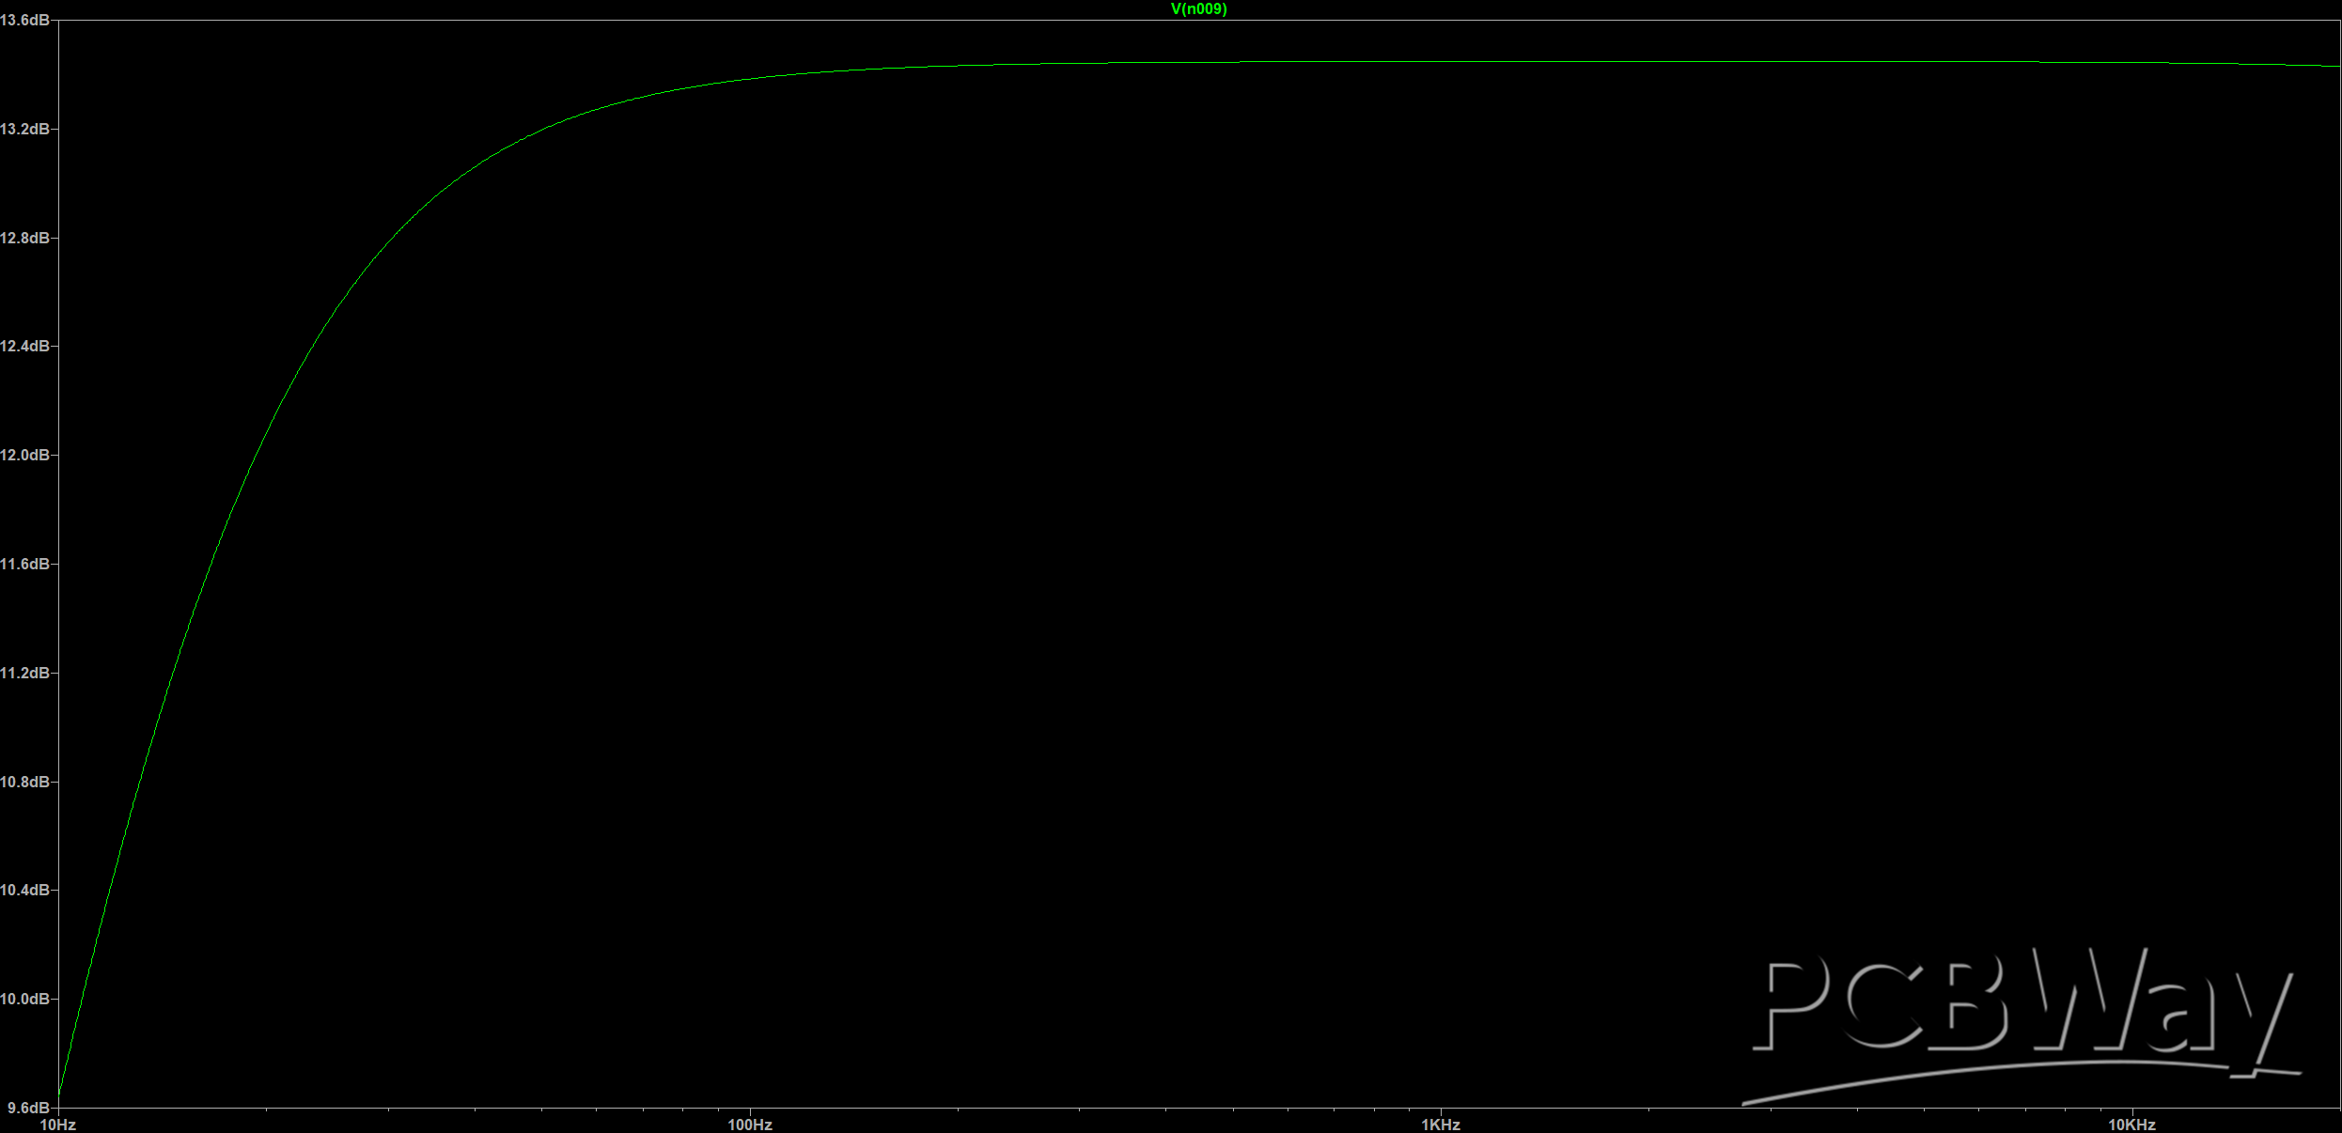2342x1133 pixels.
Task: Click the 10Hz horizontal axis label
Action: (57, 1125)
